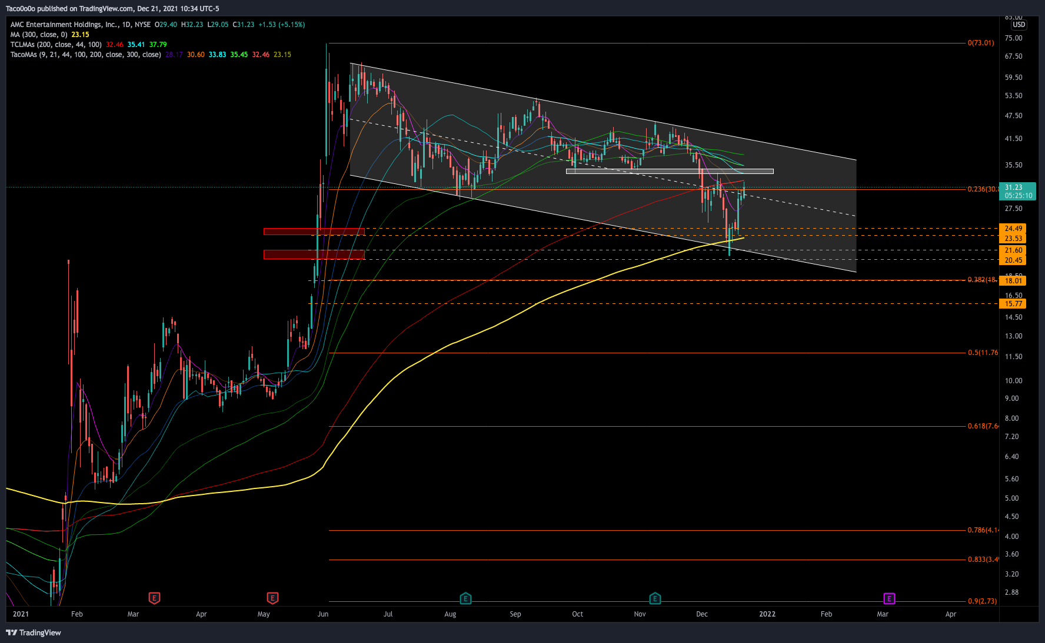Screen dimensions: 1045x643
Task: Click the upper red supply zone rectangle
Action: coord(314,232)
